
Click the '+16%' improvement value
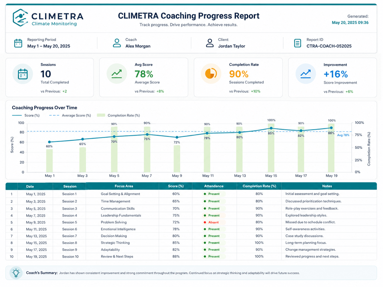tap(336, 74)
